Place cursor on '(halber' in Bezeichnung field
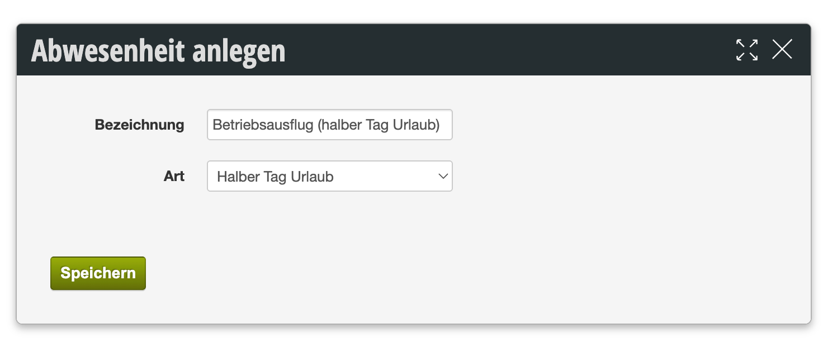This screenshot has width=823, height=342. [x=339, y=125]
